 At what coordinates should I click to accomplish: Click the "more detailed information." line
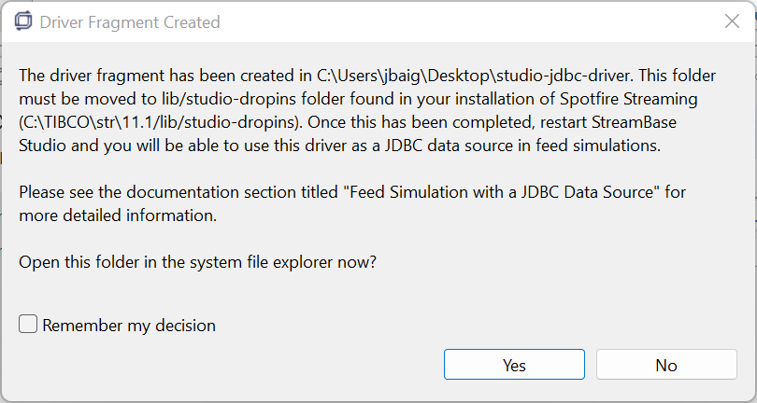118,216
